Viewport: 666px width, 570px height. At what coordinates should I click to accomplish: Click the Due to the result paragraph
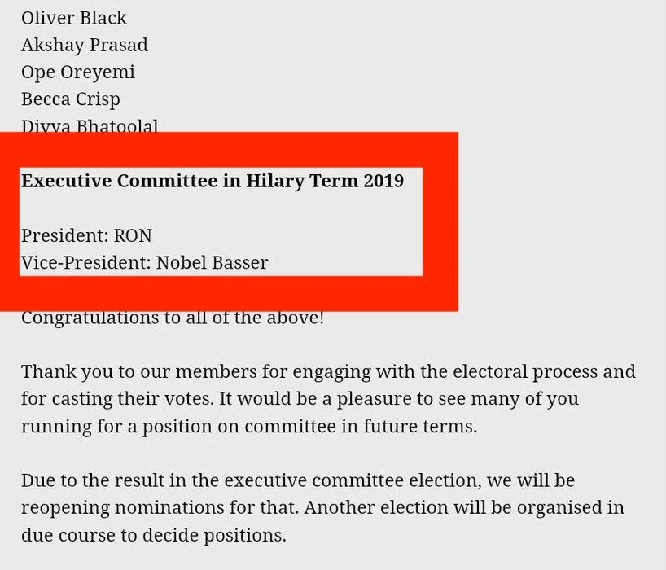[322, 507]
